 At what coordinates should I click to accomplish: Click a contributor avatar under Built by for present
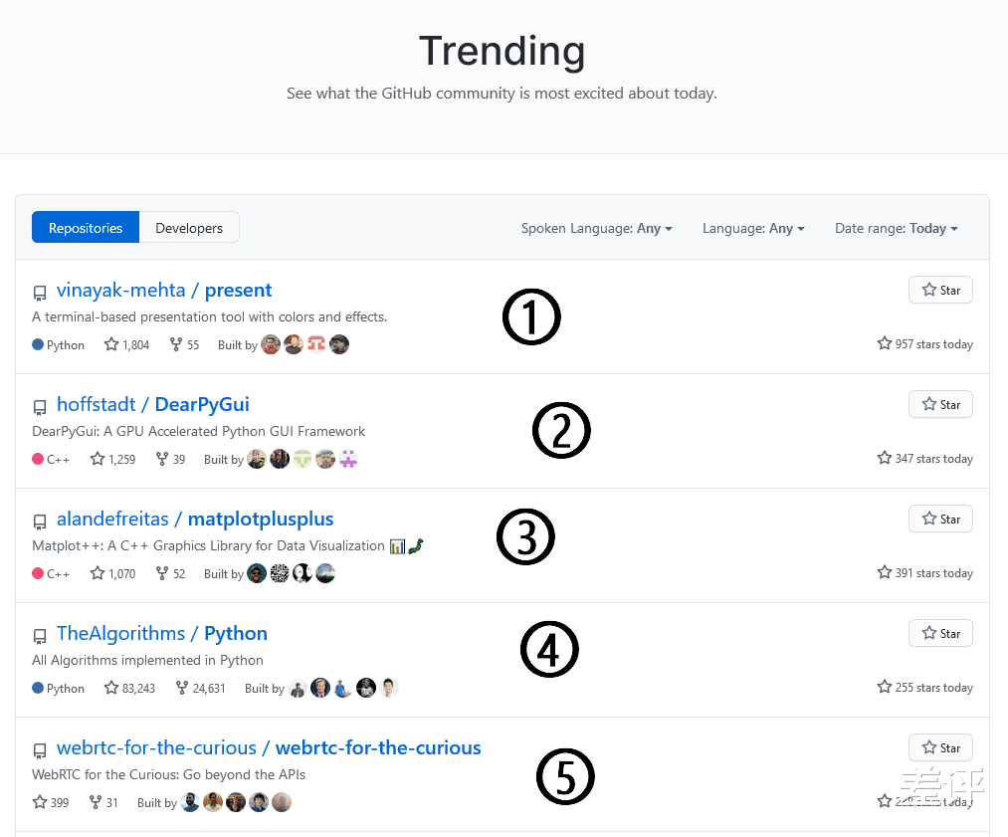[x=270, y=344]
